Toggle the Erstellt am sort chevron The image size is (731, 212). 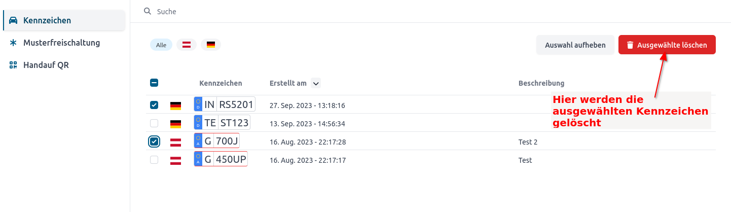point(316,83)
